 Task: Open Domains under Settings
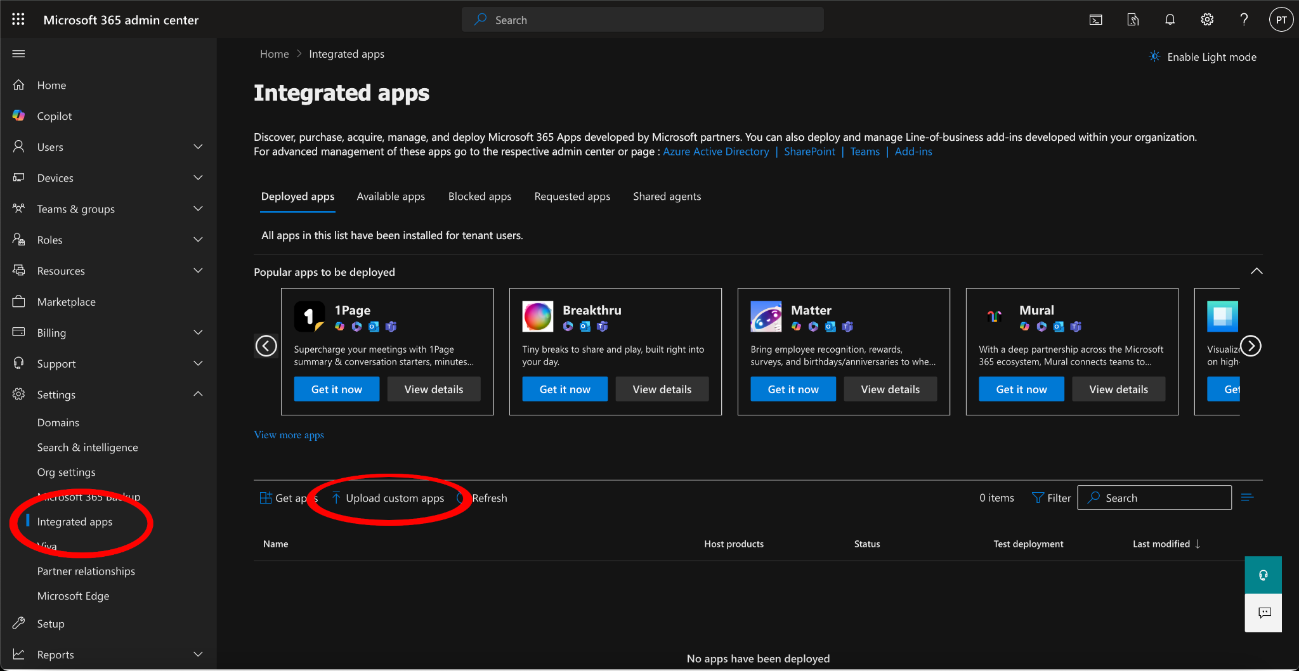[58, 422]
